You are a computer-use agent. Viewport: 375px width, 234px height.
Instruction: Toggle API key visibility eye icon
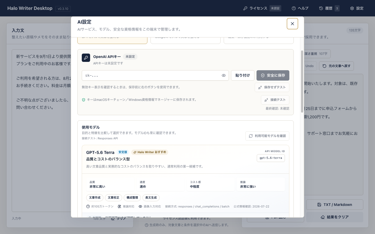tap(223, 75)
